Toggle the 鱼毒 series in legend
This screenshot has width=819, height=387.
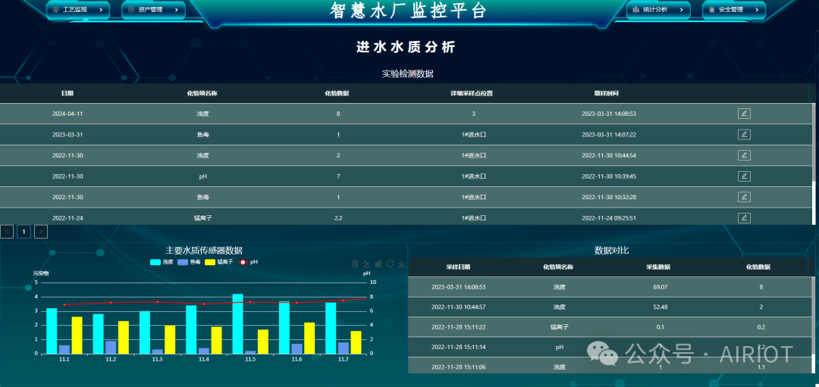pyautogui.click(x=189, y=262)
